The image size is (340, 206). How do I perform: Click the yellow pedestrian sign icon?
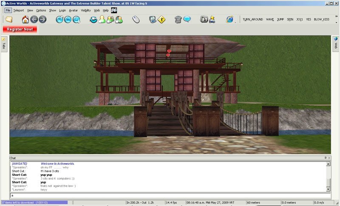point(161,20)
